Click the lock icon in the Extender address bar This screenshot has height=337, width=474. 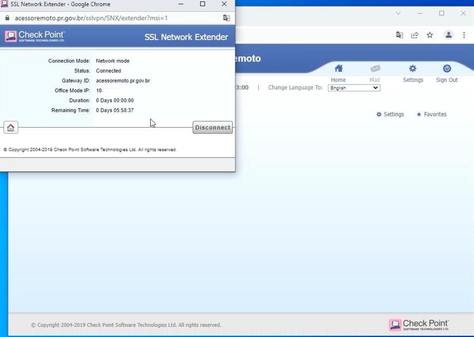[x=7, y=18]
